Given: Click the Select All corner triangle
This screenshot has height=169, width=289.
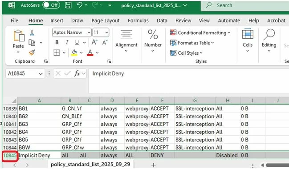Looking at the screenshot, I should tap(14, 101).
